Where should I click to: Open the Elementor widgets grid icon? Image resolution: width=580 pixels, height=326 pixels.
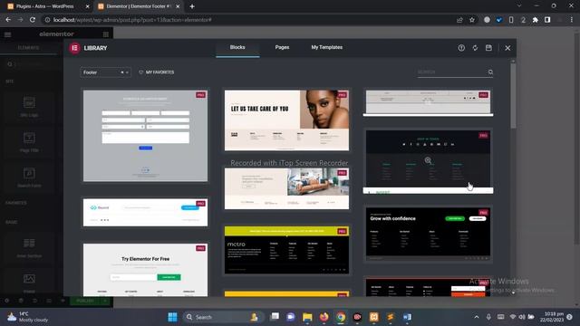coord(106,34)
